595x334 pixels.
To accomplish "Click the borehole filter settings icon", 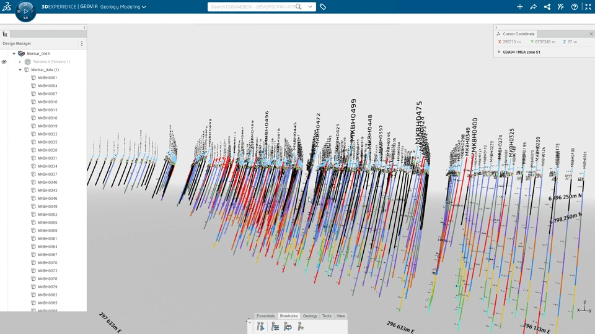I will pos(275,327).
